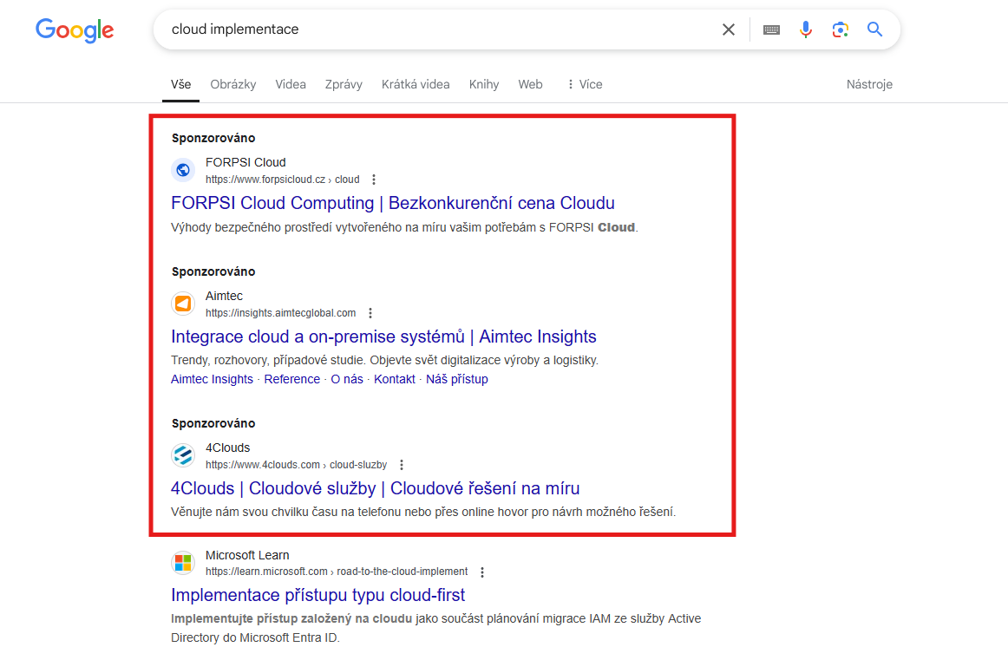Viewport: 1008px width, 660px height.
Task: Open Nástroje search tools
Action: (x=869, y=84)
